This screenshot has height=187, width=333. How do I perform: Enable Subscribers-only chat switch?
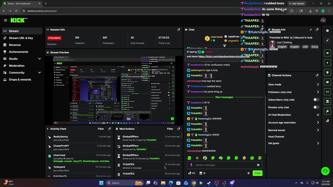[x=316, y=100]
